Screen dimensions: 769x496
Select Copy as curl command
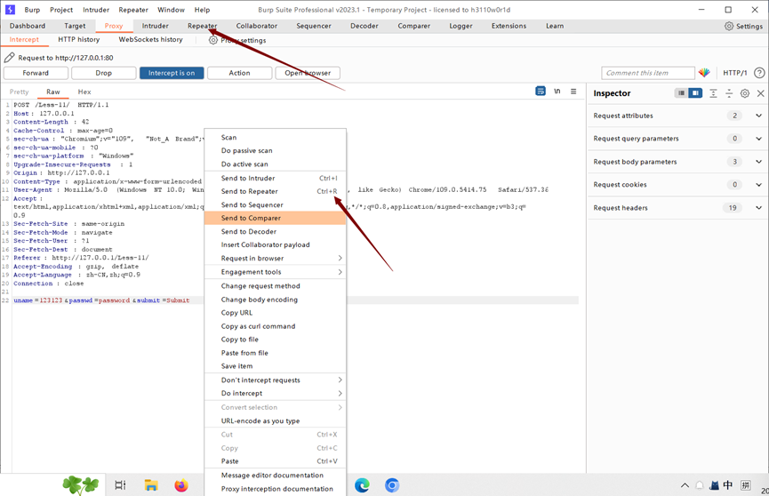tap(275, 326)
